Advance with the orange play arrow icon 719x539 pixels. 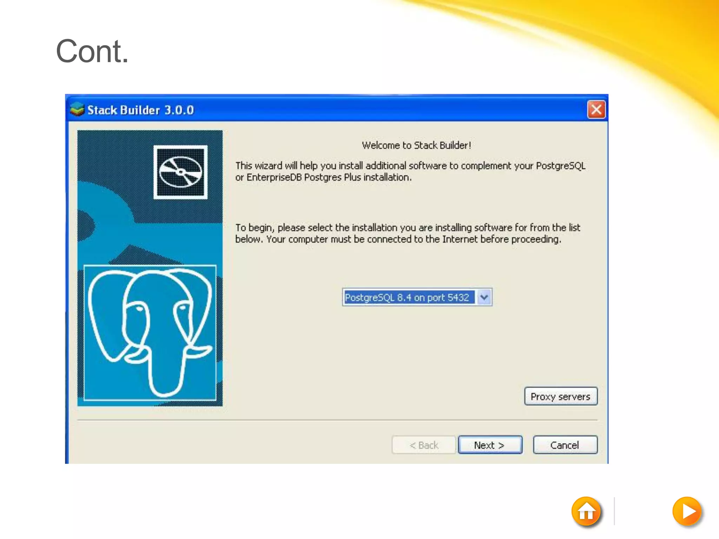[687, 512]
